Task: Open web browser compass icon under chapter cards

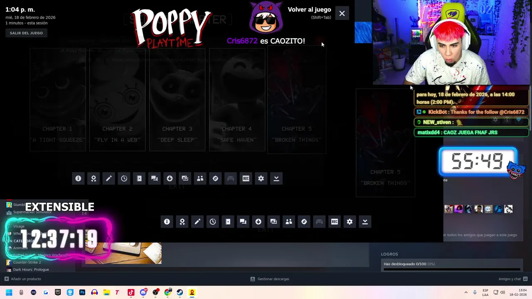Action: tap(215, 179)
